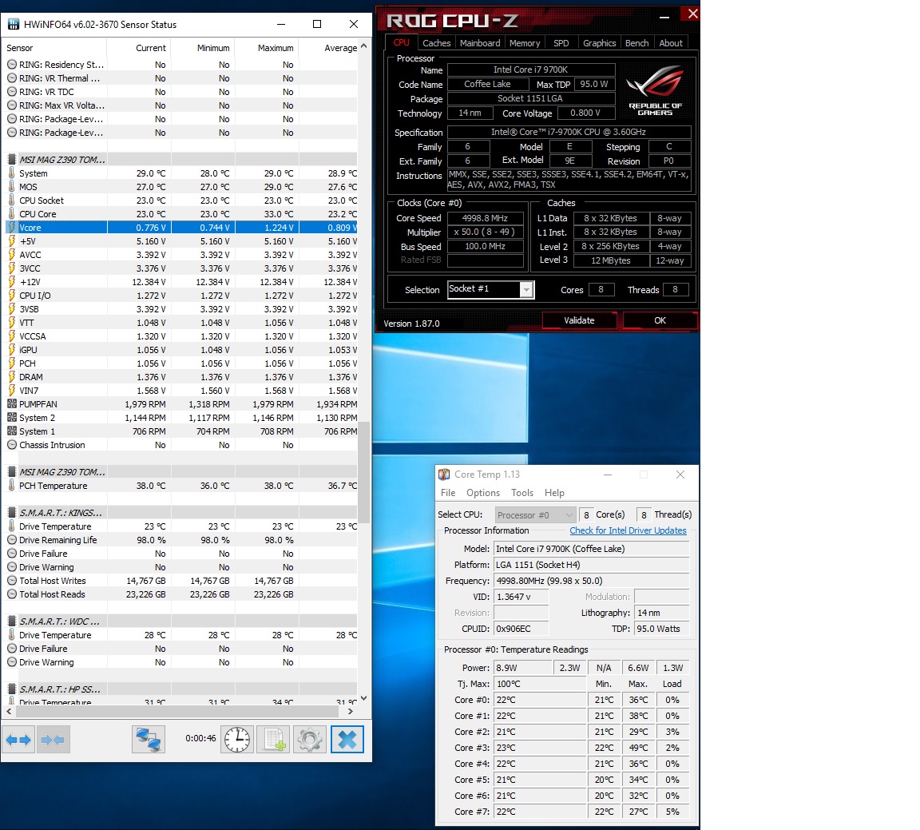Screen dimensions: 920x830
Task: Open the Core Temp Tools menu
Action: pos(522,492)
